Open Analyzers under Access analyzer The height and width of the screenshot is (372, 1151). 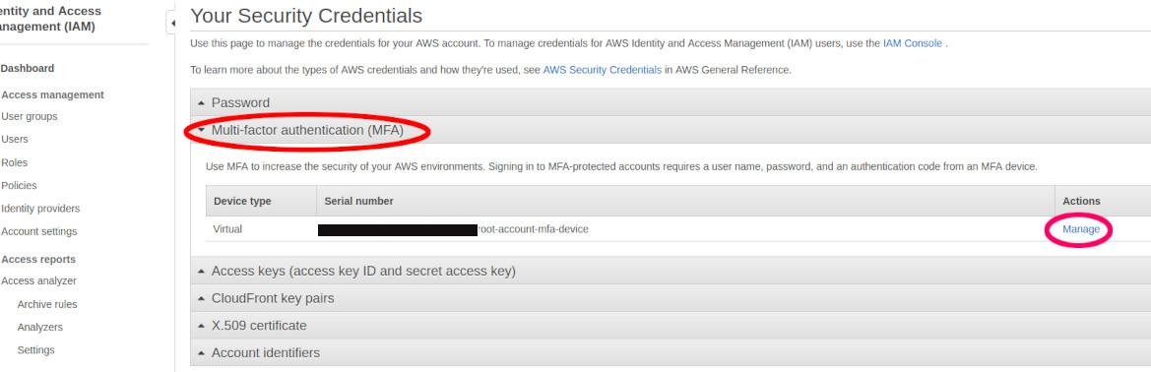[39, 328]
